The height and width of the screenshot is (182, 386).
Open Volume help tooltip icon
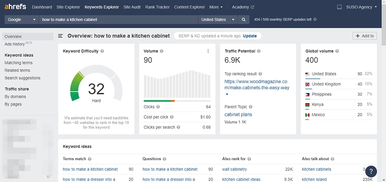161,51
